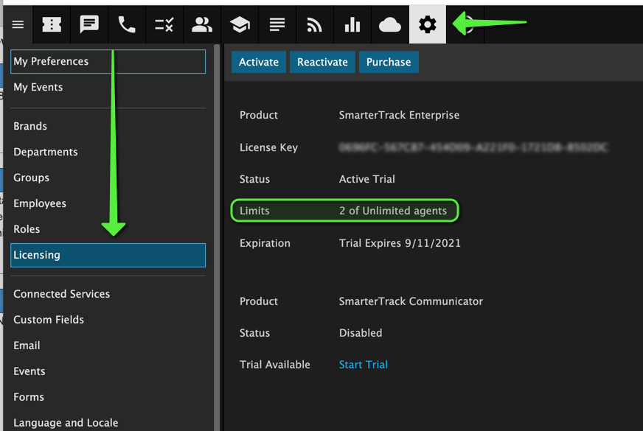Select My Preferences in the sidebar
This screenshot has width=643, height=431.
pos(108,62)
